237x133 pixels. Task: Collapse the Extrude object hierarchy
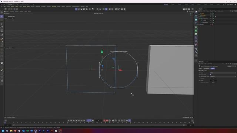pyautogui.click(x=199, y=17)
